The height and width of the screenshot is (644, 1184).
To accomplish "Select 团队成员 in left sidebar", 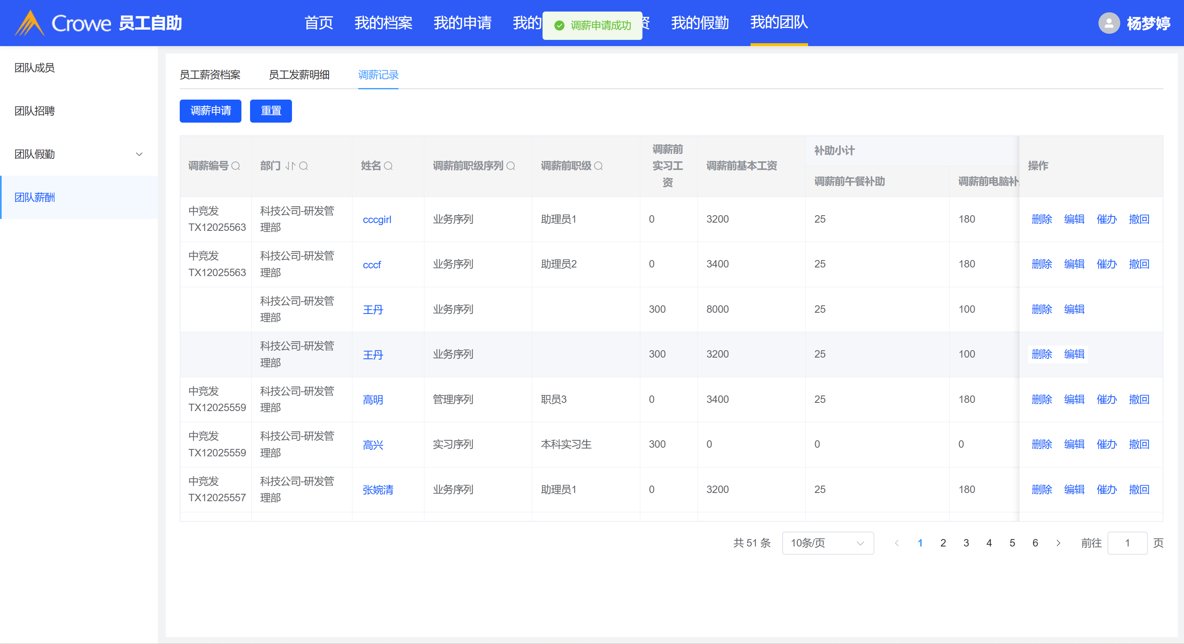I will [x=35, y=67].
